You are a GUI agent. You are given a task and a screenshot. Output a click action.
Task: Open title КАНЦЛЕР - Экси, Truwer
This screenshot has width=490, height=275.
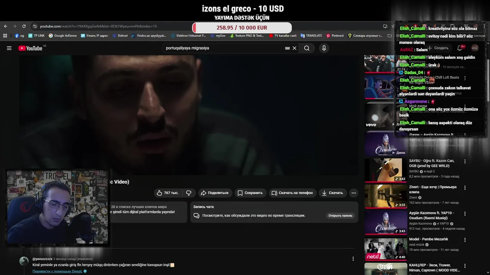(x=434, y=267)
